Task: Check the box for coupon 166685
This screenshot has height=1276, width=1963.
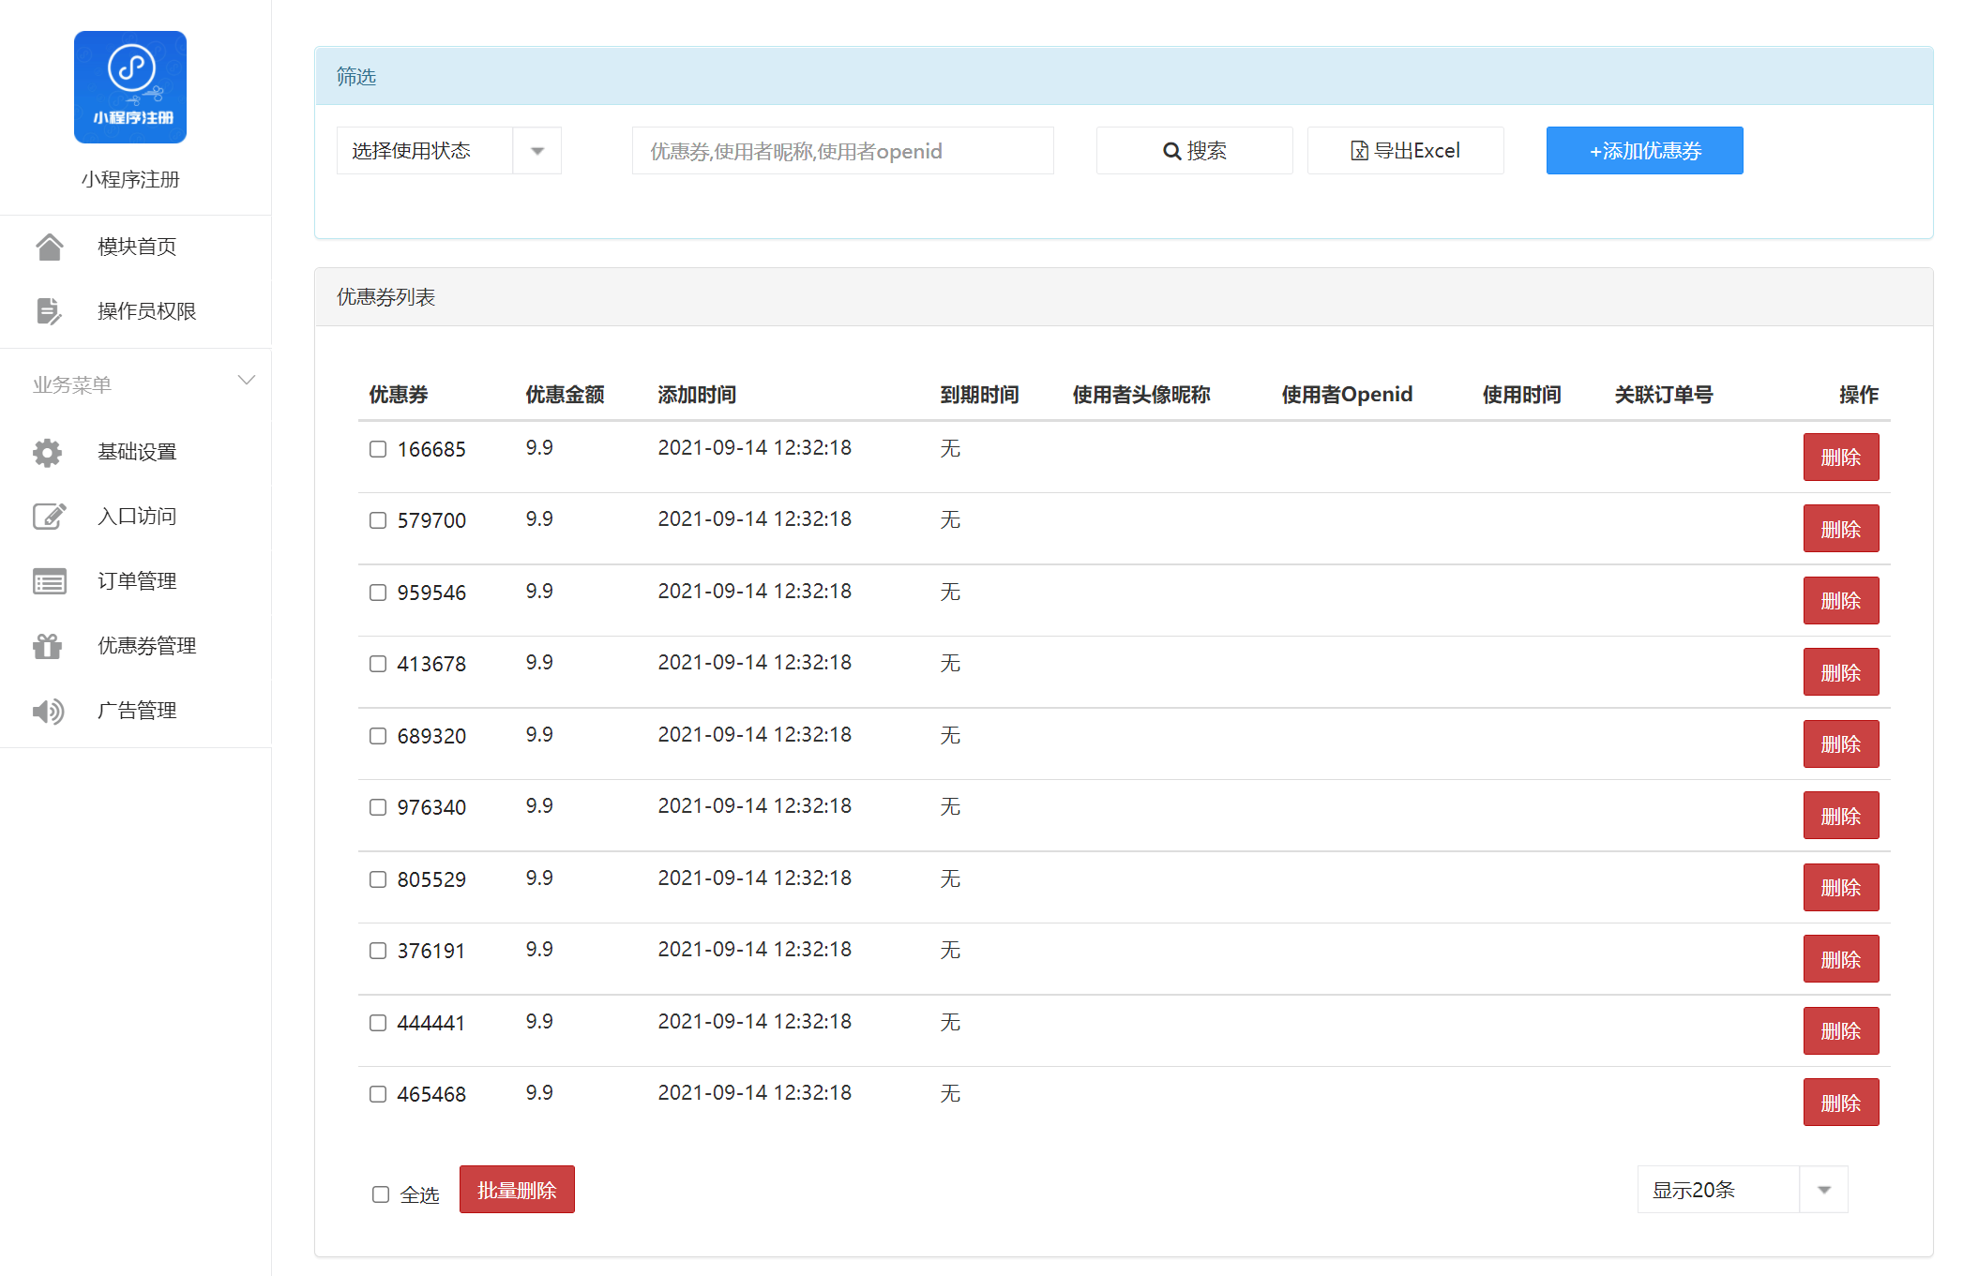Action: (x=378, y=449)
